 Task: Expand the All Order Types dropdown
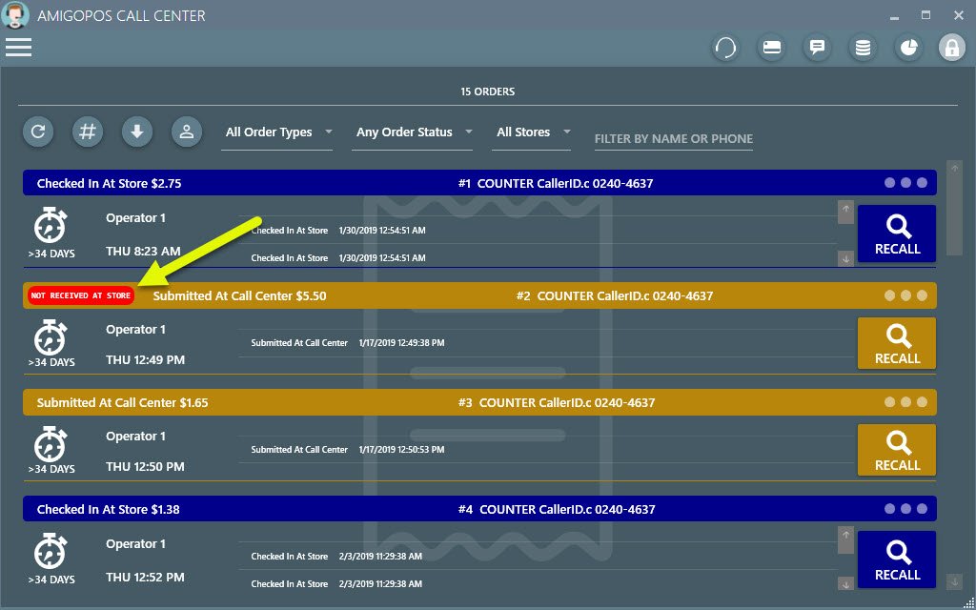tap(278, 132)
